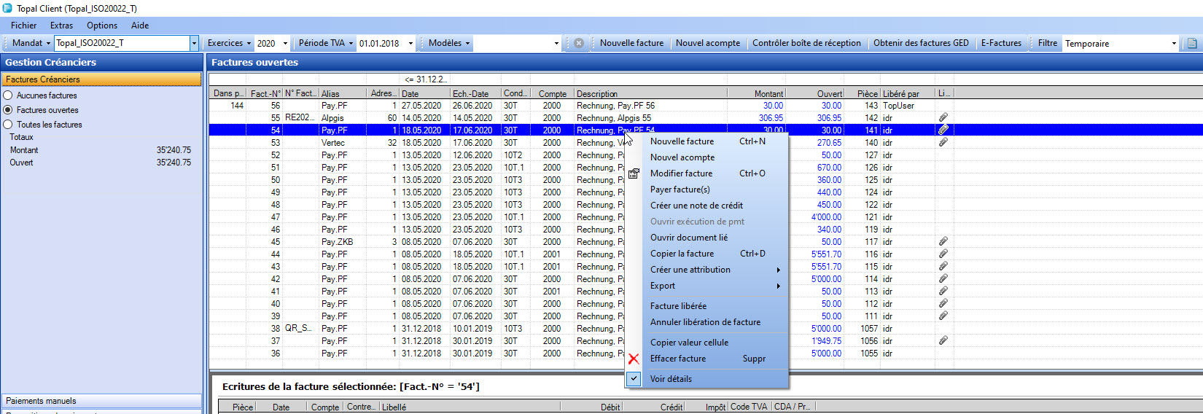Click paperclip icon on invoice 53 row
The height and width of the screenshot is (414, 1203).
pos(943,143)
